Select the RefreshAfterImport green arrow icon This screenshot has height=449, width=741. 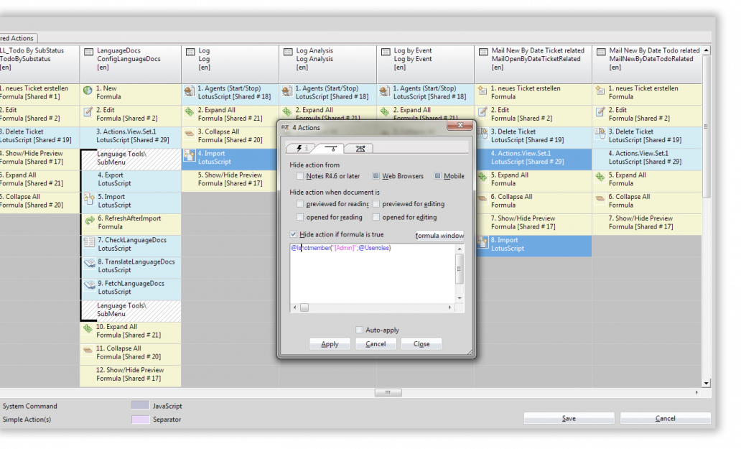coord(90,221)
